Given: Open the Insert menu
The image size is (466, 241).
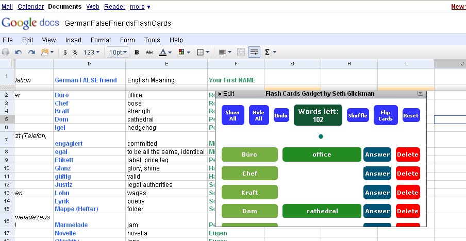Looking at the screenshot, I should coord(73,40).
